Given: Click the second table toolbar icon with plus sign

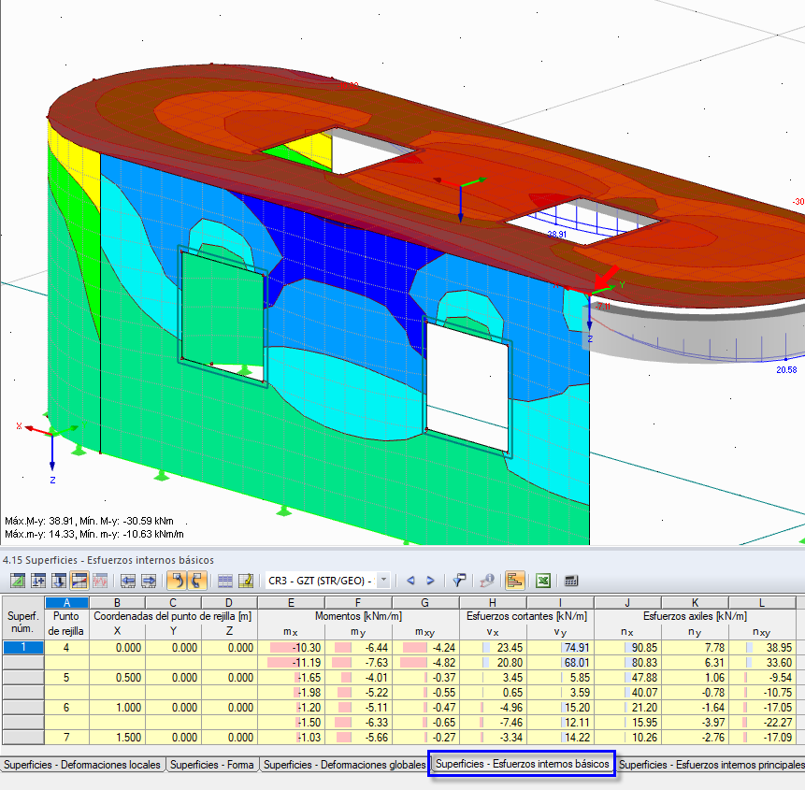Looking at the screenshot, I should [x=38, y=581].
